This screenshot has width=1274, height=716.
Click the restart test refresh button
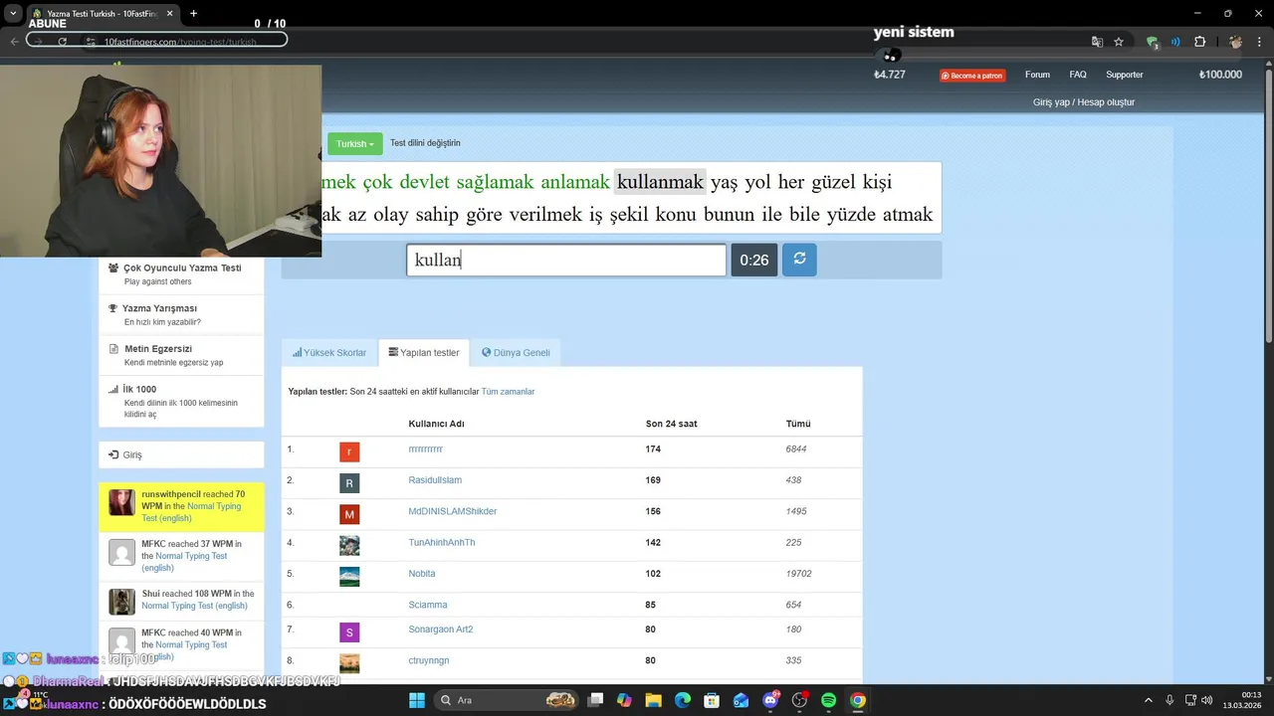(x=799, y=260)
